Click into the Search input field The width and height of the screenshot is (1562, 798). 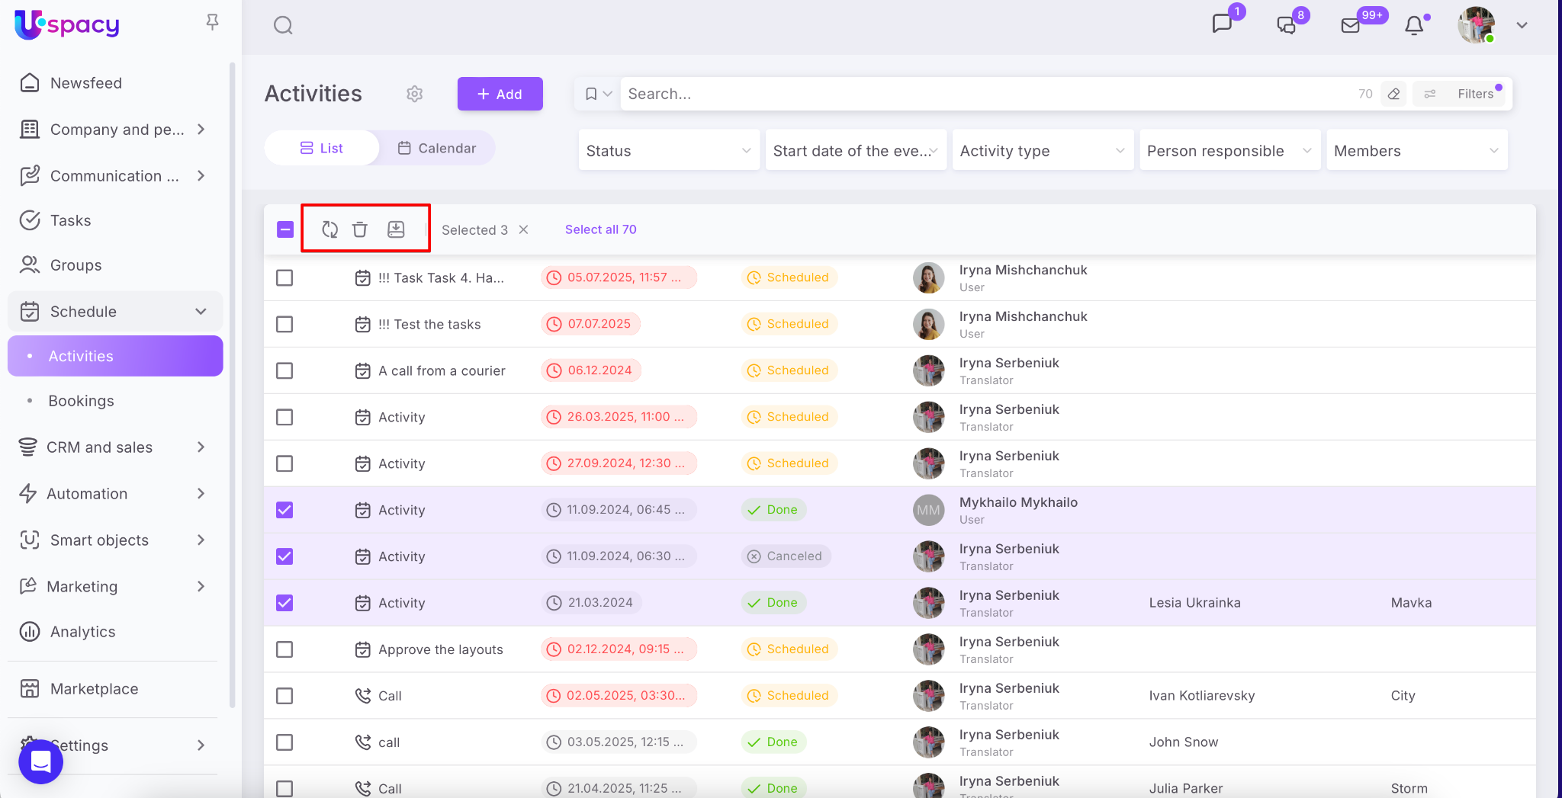pyautogui.click(x=984, y=94)
